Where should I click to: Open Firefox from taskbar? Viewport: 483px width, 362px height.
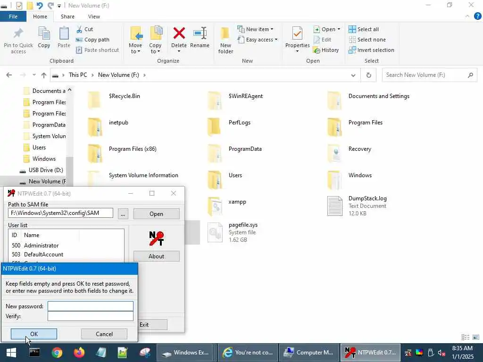point(79,353)
